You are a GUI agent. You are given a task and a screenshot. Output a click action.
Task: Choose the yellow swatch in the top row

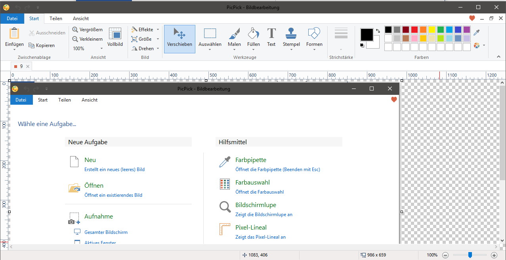(432, 30)
